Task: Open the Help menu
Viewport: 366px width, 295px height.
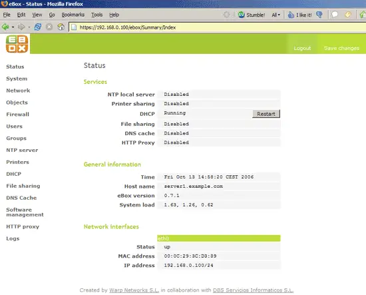Action: pyautogui.click(x=114, y=15)
